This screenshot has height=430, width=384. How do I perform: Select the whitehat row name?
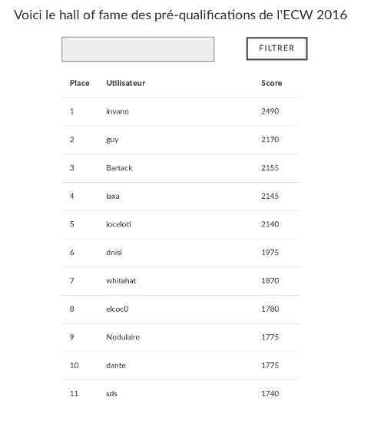[x=121, y=281]
